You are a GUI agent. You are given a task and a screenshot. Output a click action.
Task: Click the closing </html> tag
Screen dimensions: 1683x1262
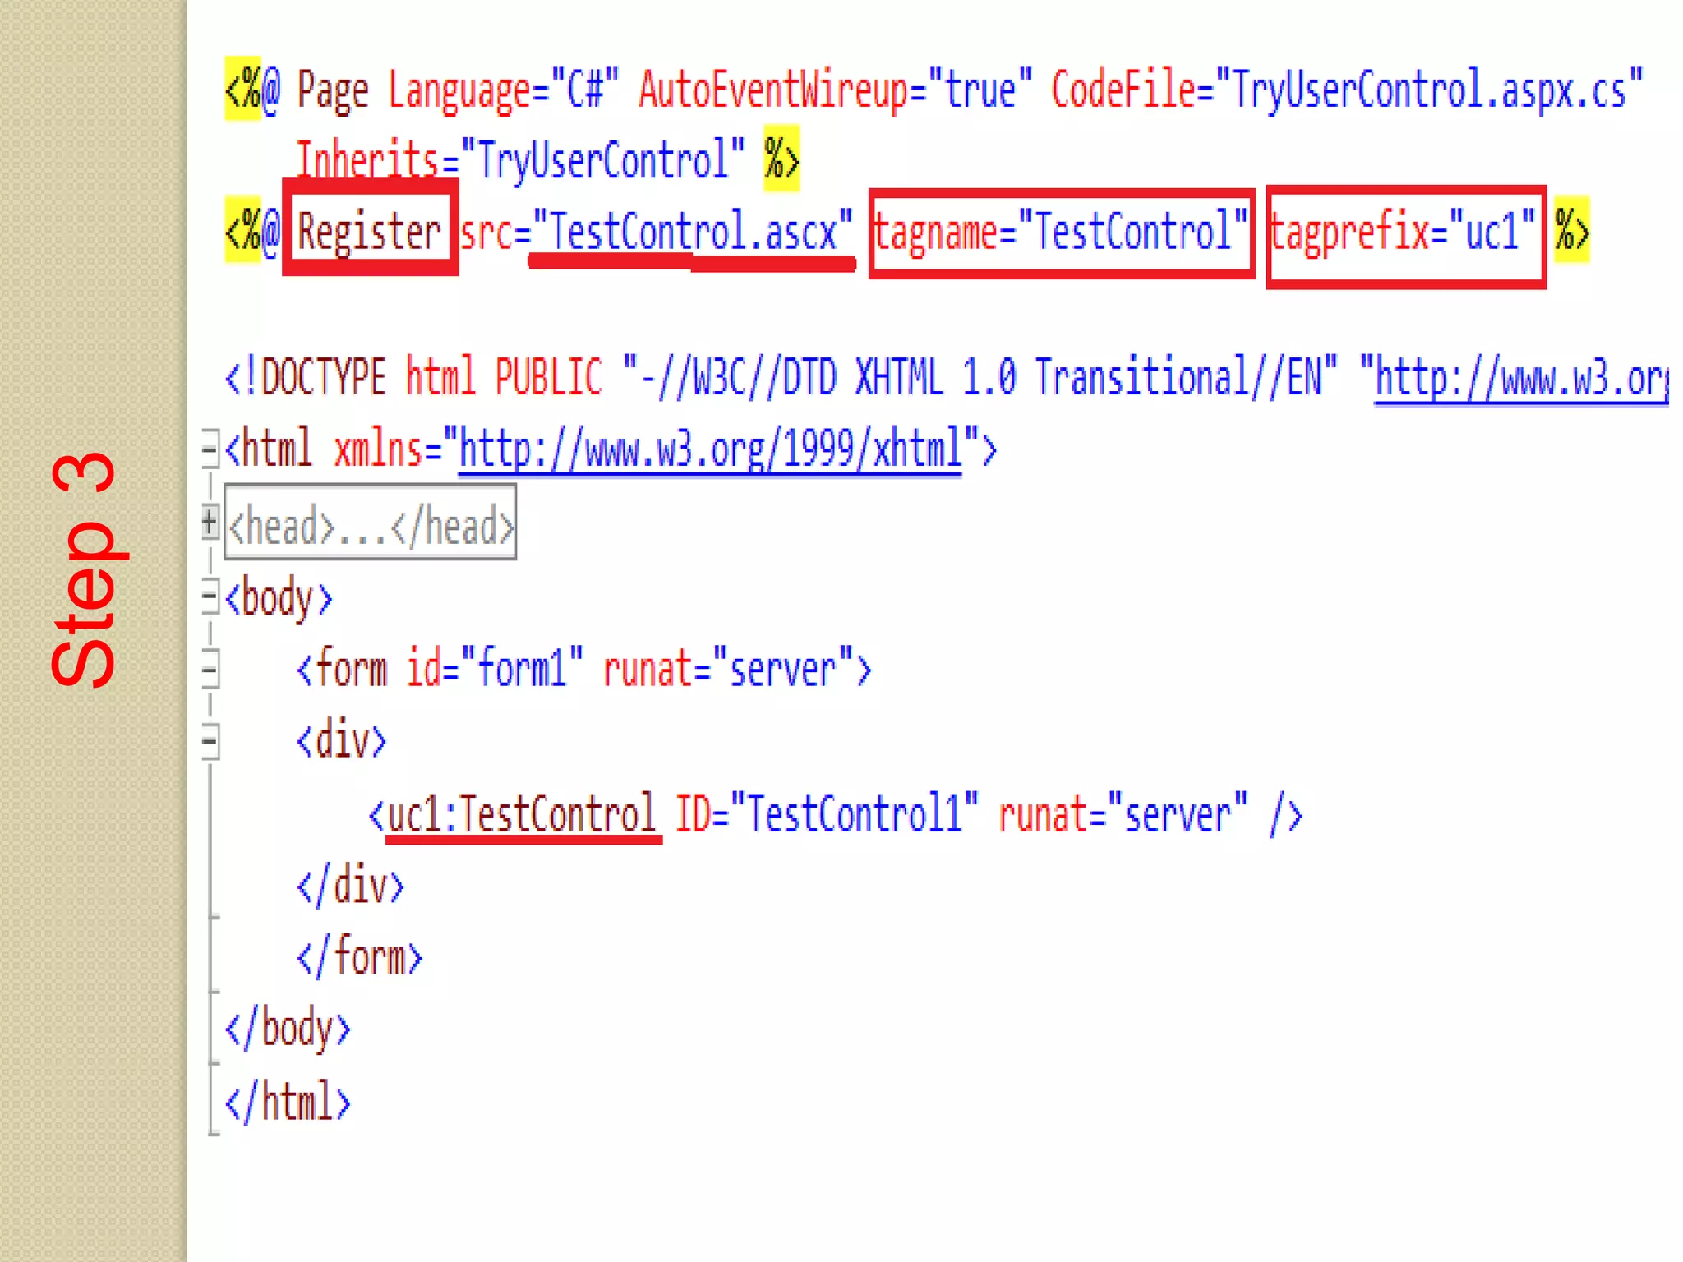pyautogui.click(x=288, y=1102)
